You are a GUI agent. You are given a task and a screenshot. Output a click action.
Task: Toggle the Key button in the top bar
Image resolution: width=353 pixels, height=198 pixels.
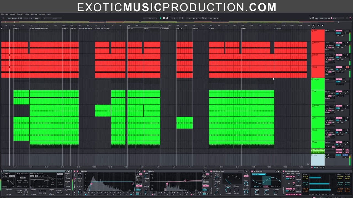point(316,18)
